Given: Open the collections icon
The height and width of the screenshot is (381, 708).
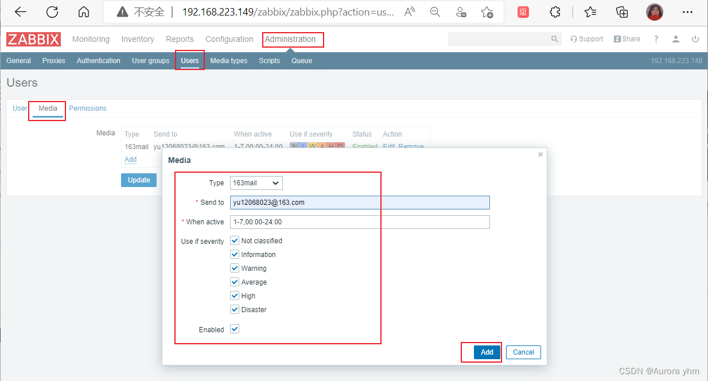Looking at the screenshot, I should click(x=622, y=12).
